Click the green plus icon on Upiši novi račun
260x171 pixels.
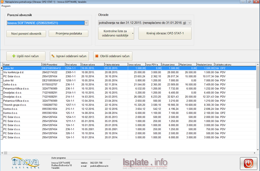14,56
